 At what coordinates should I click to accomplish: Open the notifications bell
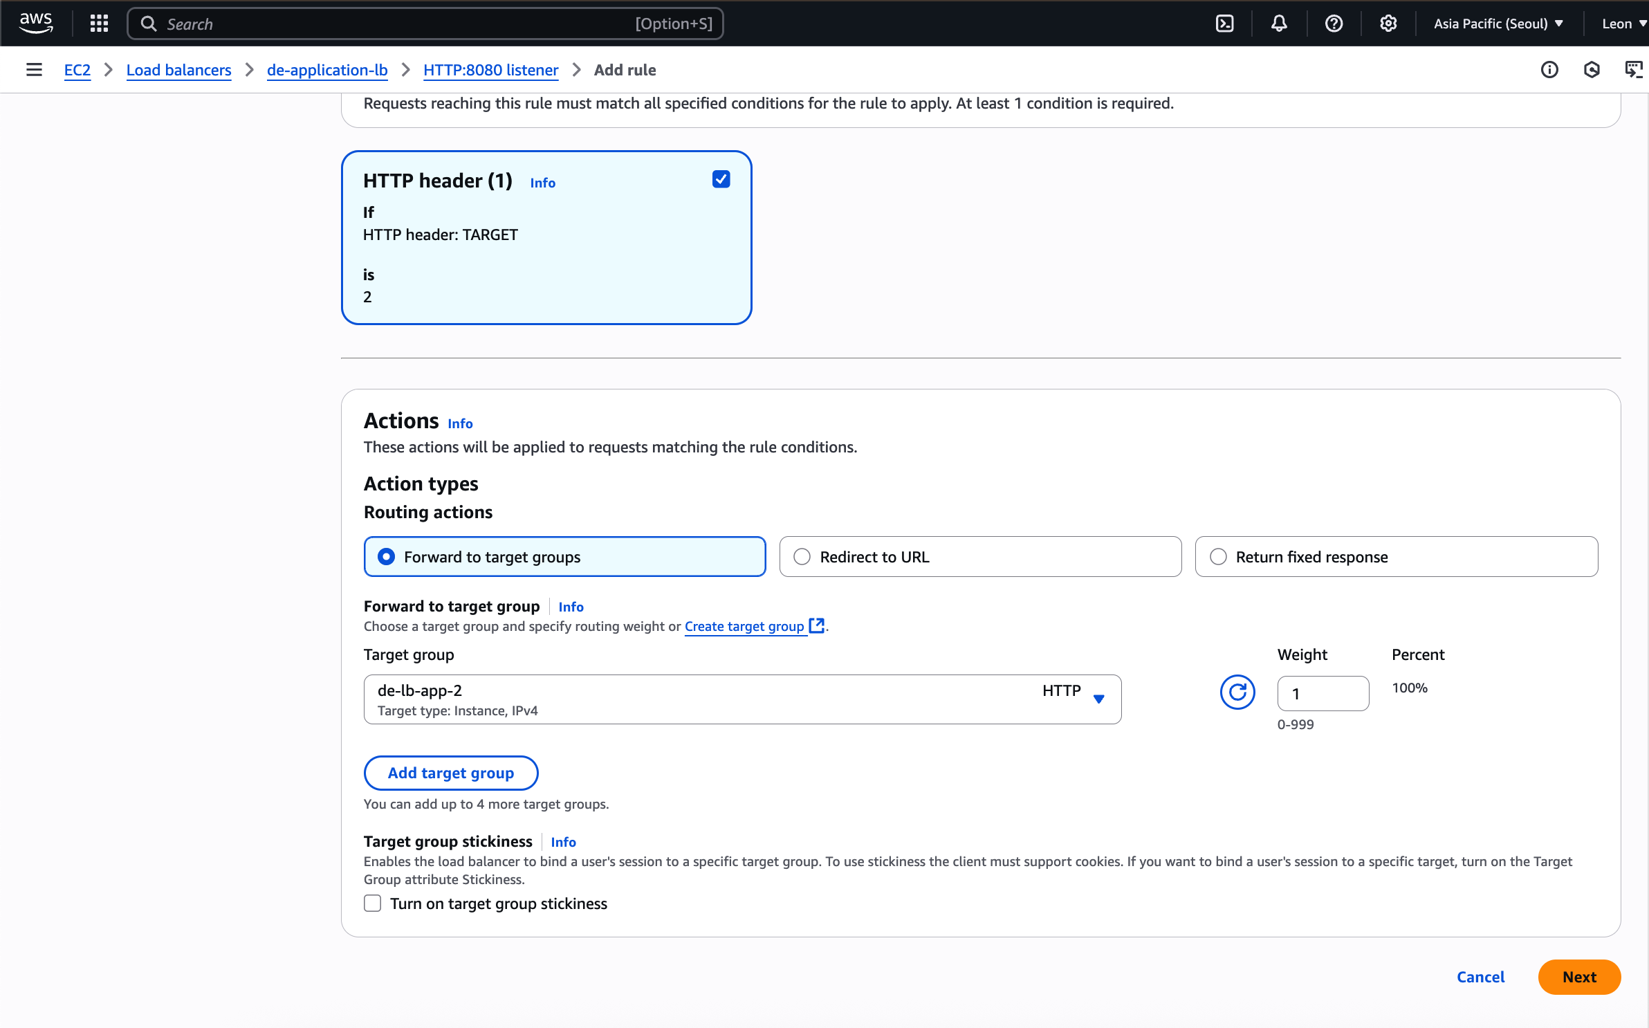1278,23
